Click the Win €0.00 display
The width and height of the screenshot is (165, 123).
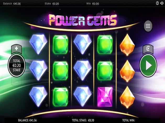tap(93, 4)
